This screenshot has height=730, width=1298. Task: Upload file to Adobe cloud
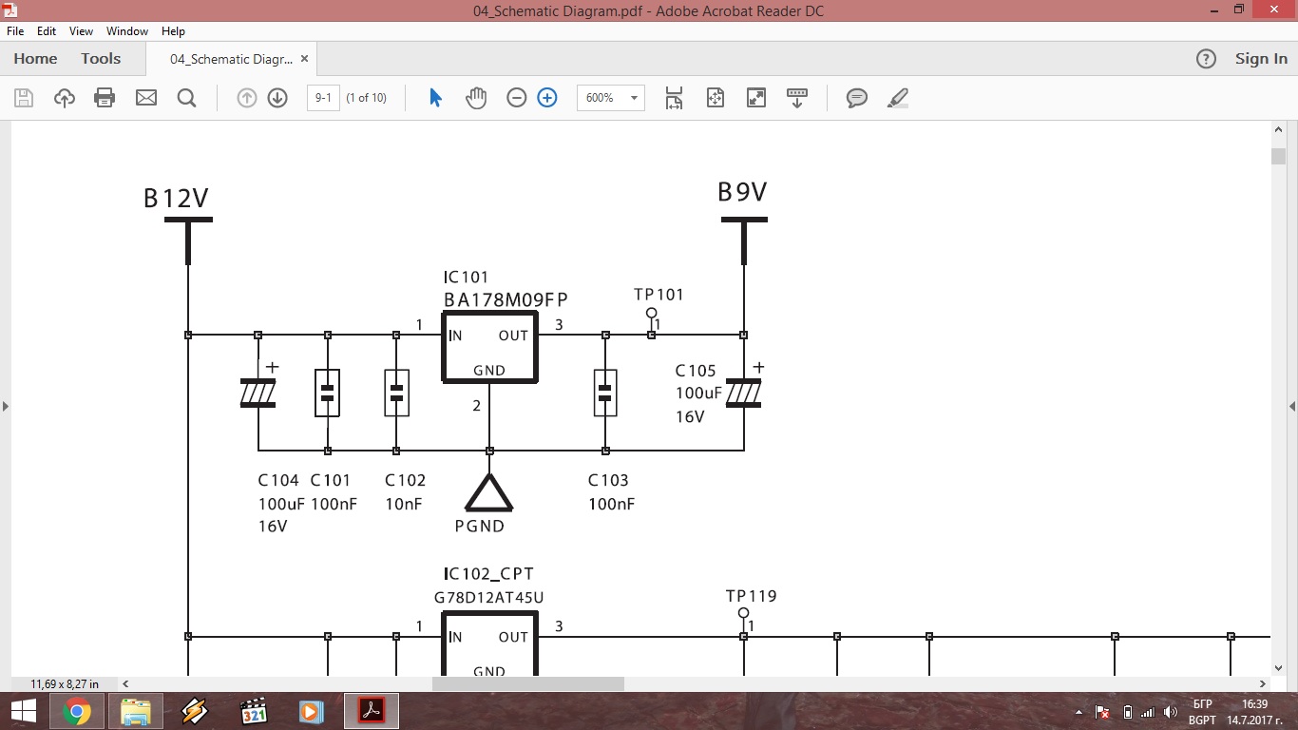coord(65,98)
